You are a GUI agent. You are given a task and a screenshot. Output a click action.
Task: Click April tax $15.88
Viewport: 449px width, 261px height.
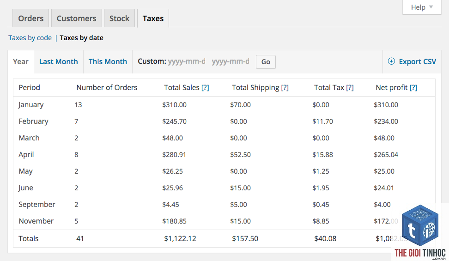point(323,155)
